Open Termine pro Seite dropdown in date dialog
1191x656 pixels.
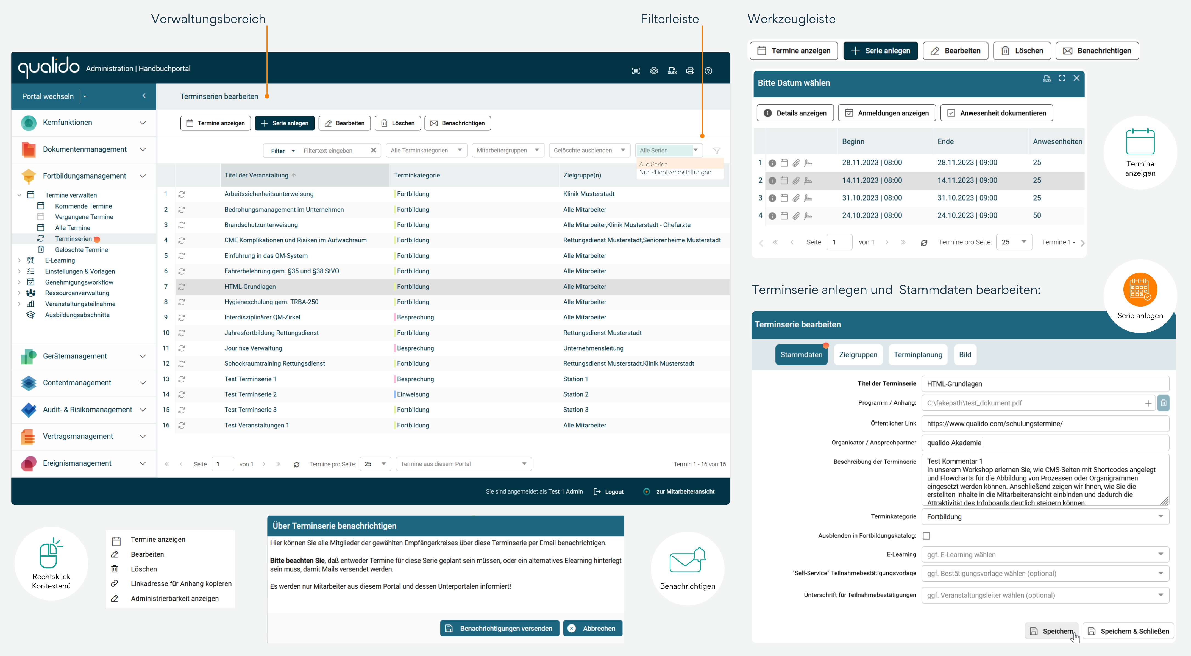pos(1014,242)
